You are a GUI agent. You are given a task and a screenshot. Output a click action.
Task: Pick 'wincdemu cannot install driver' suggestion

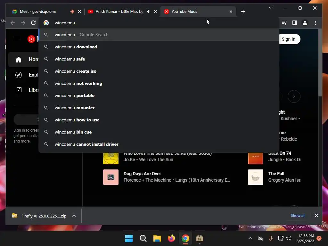click(x=159, y=144)
